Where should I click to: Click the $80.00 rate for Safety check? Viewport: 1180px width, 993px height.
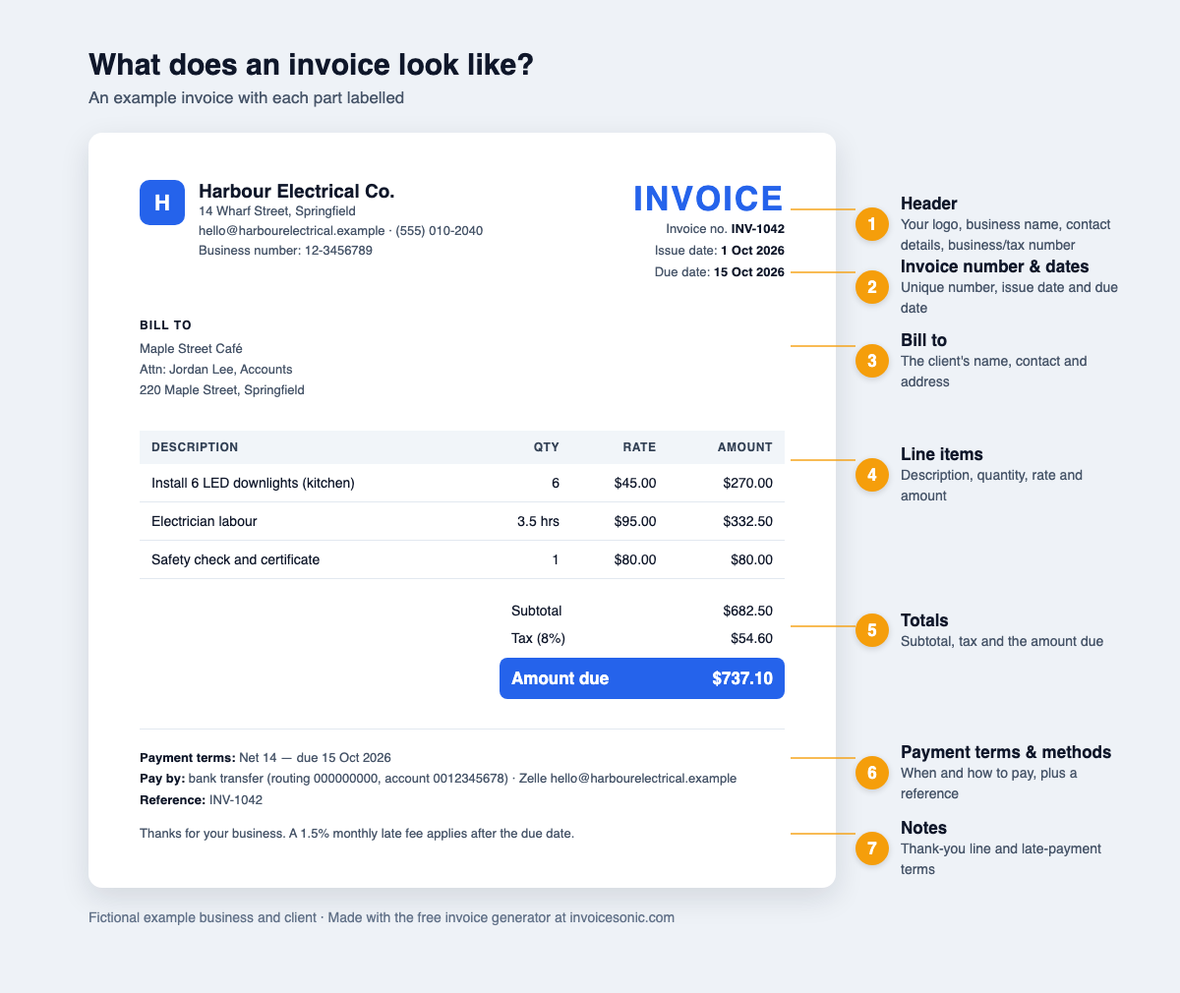(x=634, y=559)
